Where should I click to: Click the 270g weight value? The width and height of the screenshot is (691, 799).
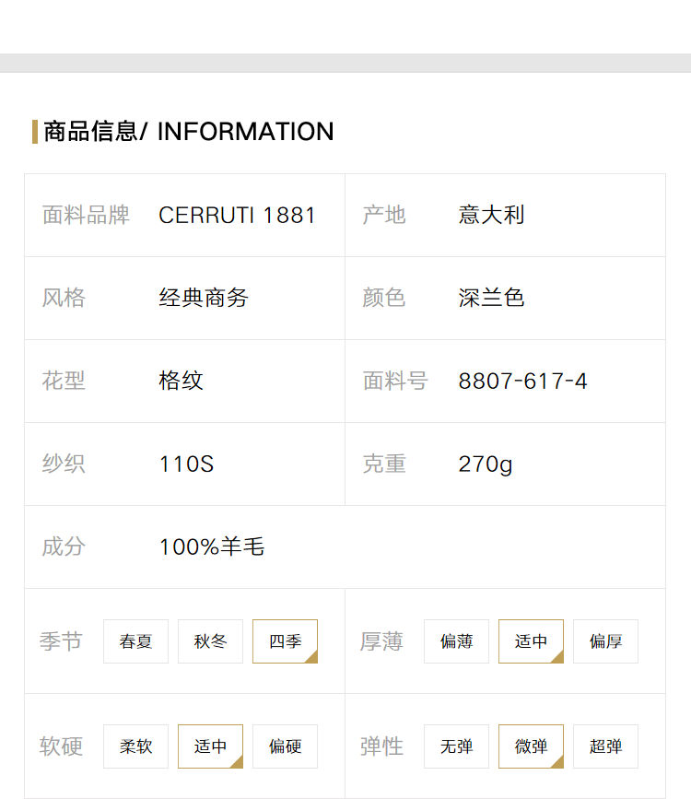tap(486, 464)
